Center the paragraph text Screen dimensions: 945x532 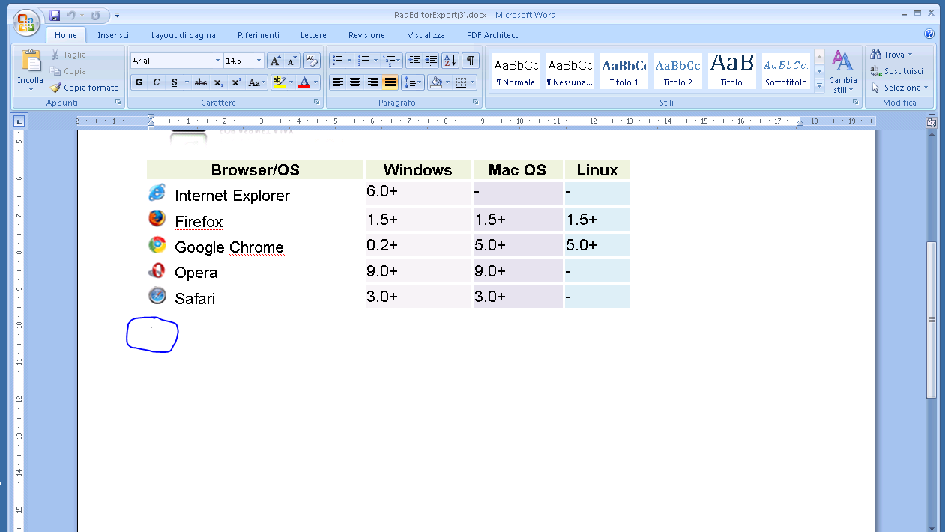point(355,82)
